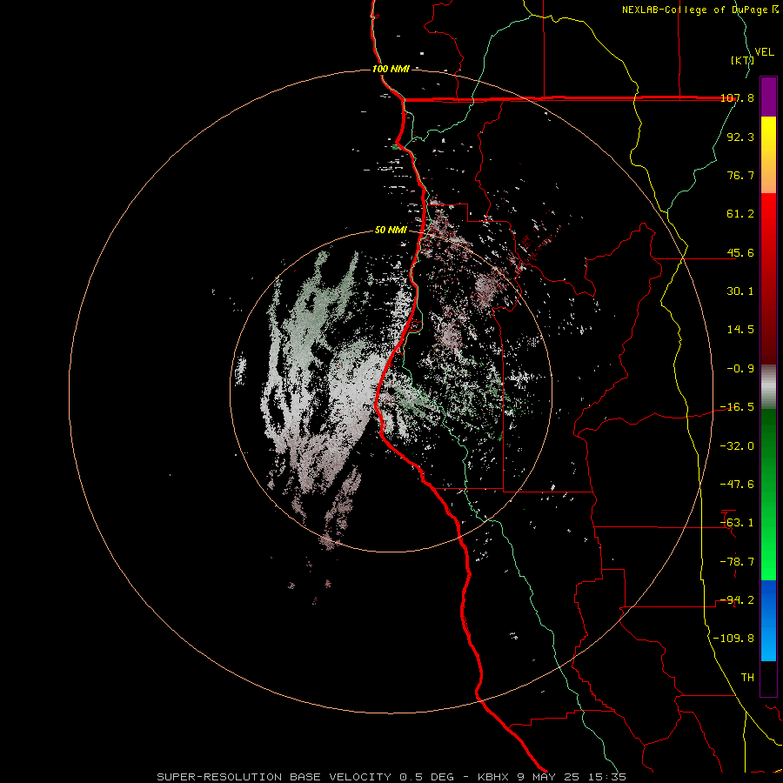Click the TH label by the color bar
The width and height of the screenshot is (783, 783).
click(x=747, y=678)
